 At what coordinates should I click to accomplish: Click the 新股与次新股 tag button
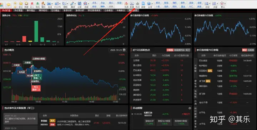tap(164, 122)
